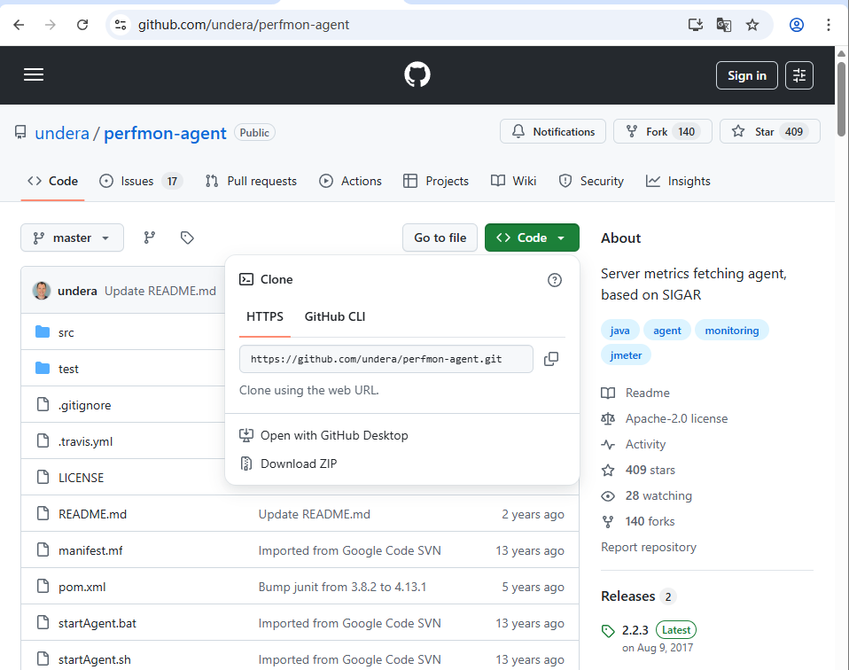Install app icon in address bar

(x=695, y=25)
